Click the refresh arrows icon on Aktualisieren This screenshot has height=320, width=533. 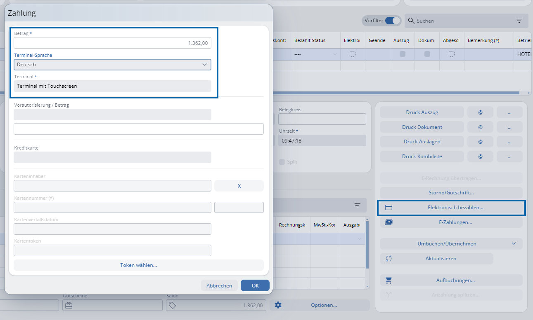388,259
